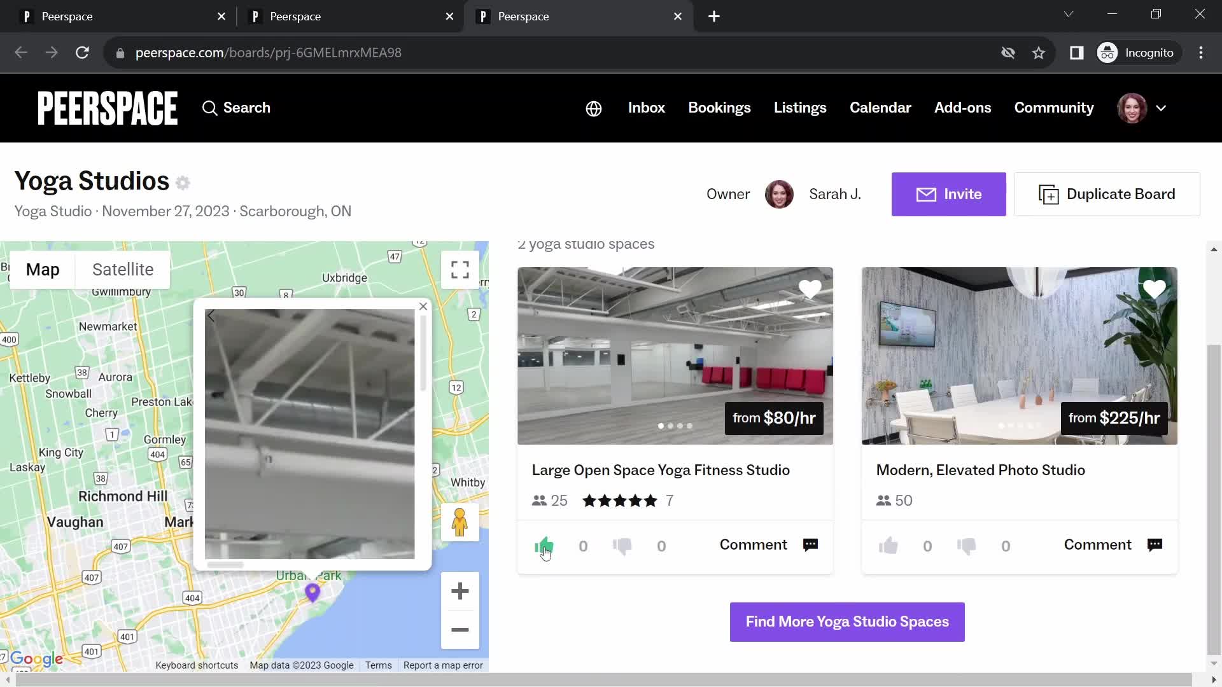Expand the fullscreen map view toggle
Viewport: 1222px width, 687px height.
460,268
